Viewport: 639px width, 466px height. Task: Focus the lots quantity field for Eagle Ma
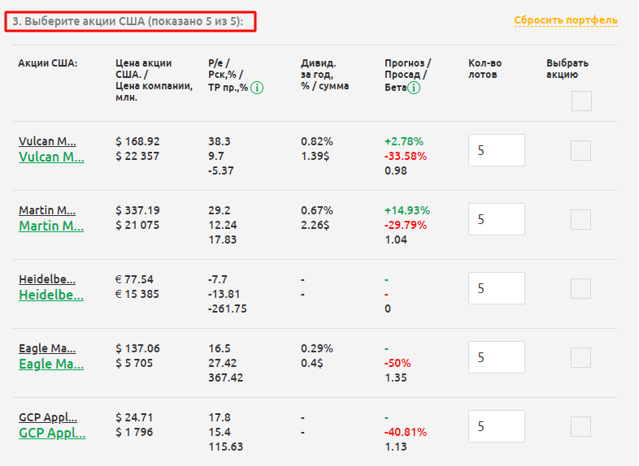pos(497,357)
